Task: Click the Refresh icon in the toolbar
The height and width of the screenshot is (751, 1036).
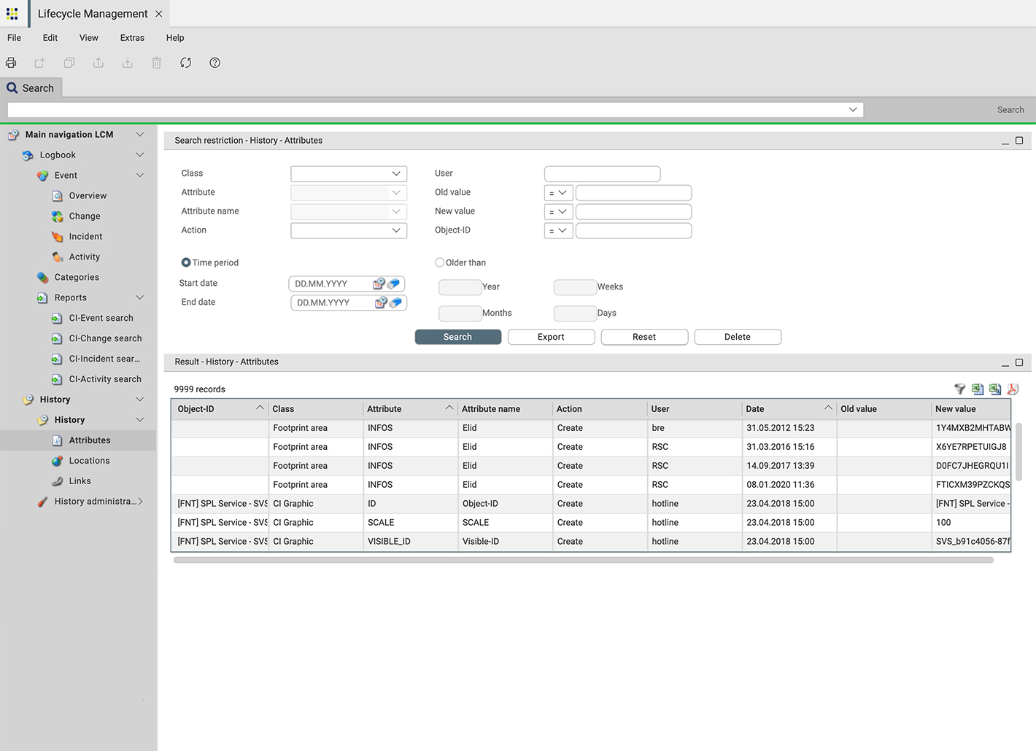Action: (185, 63)
